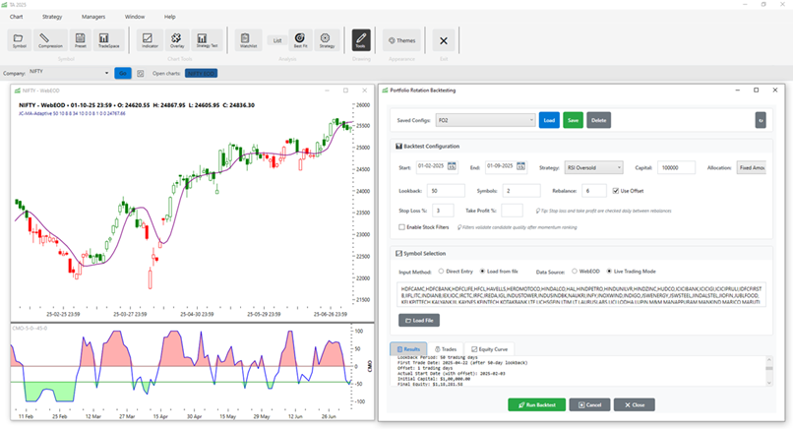Click the green Run Backtest button
This screenshot has width=793, height=429.
(539, 404)
